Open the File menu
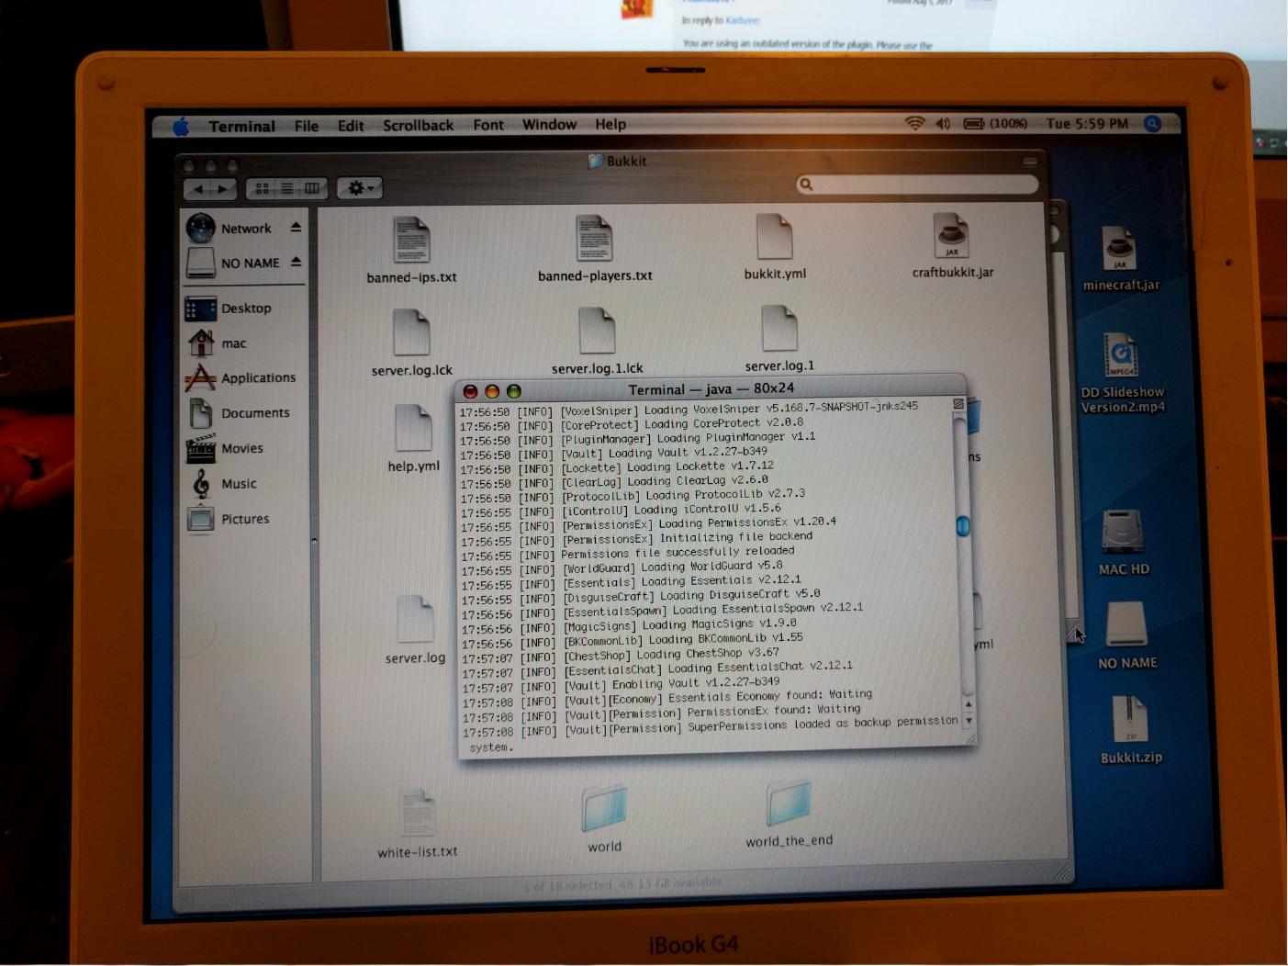Viewport: 1288px width, 966px height. click(x=307, y=126)
